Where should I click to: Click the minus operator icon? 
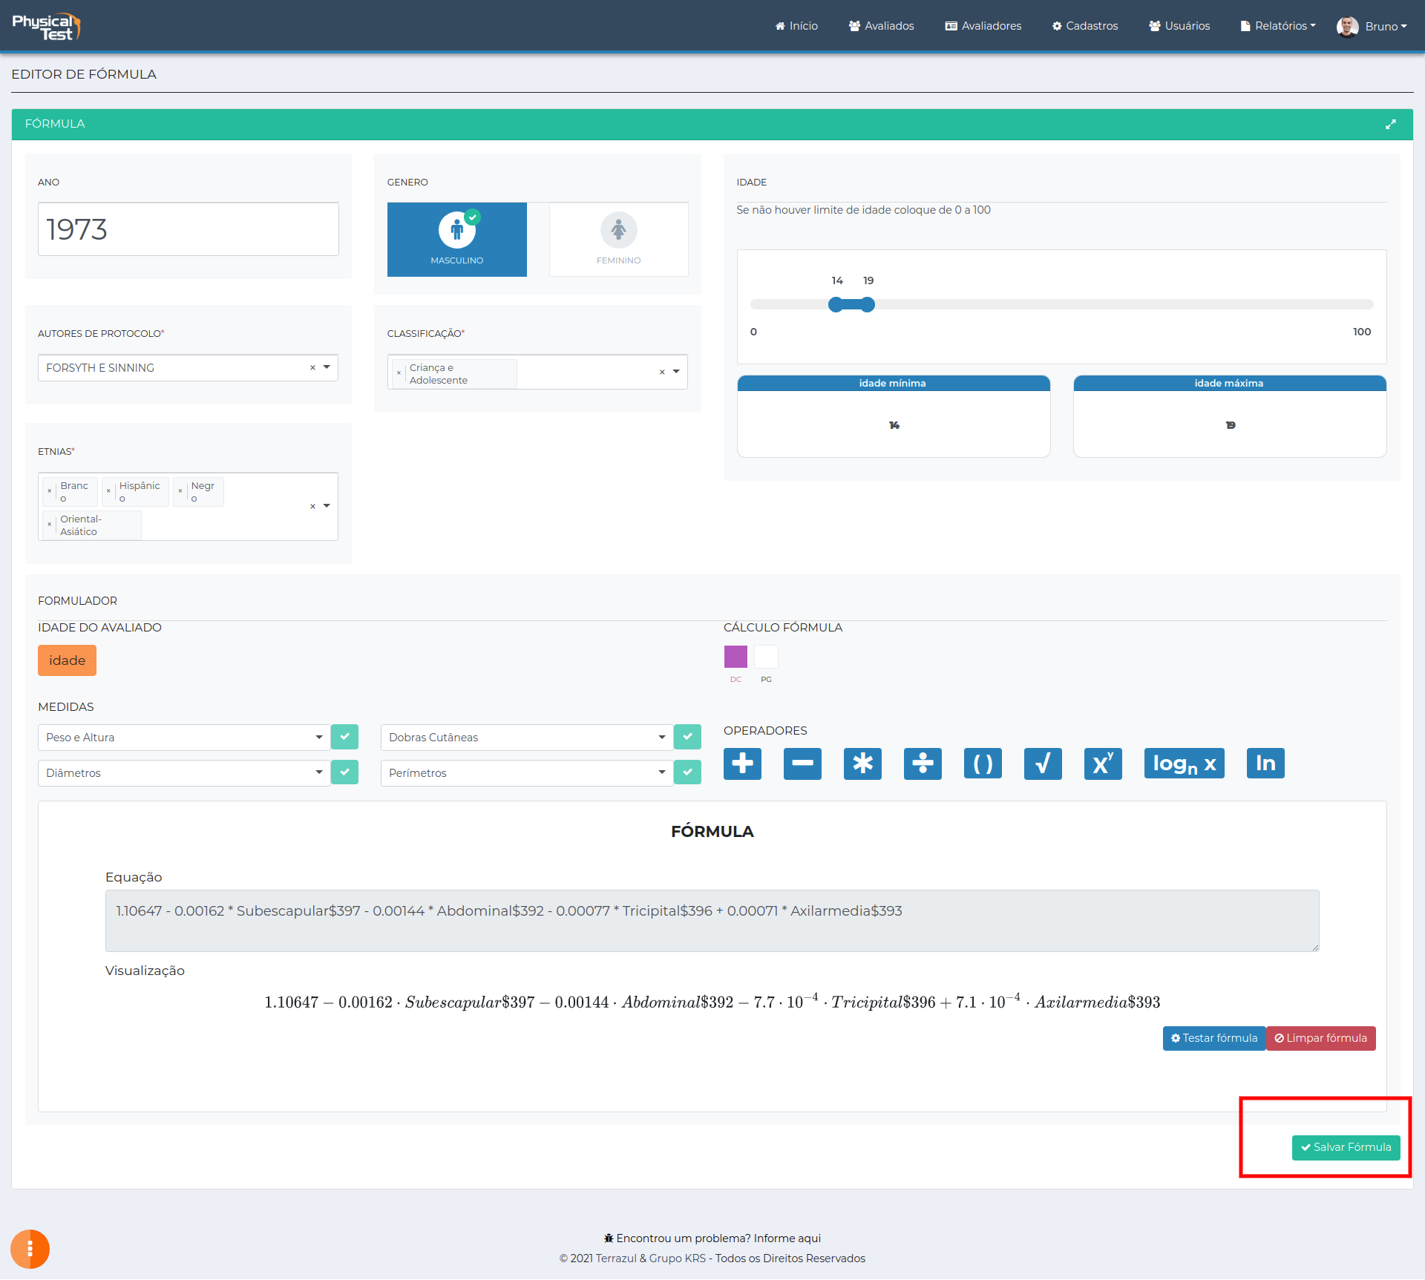tap(802, 764)
